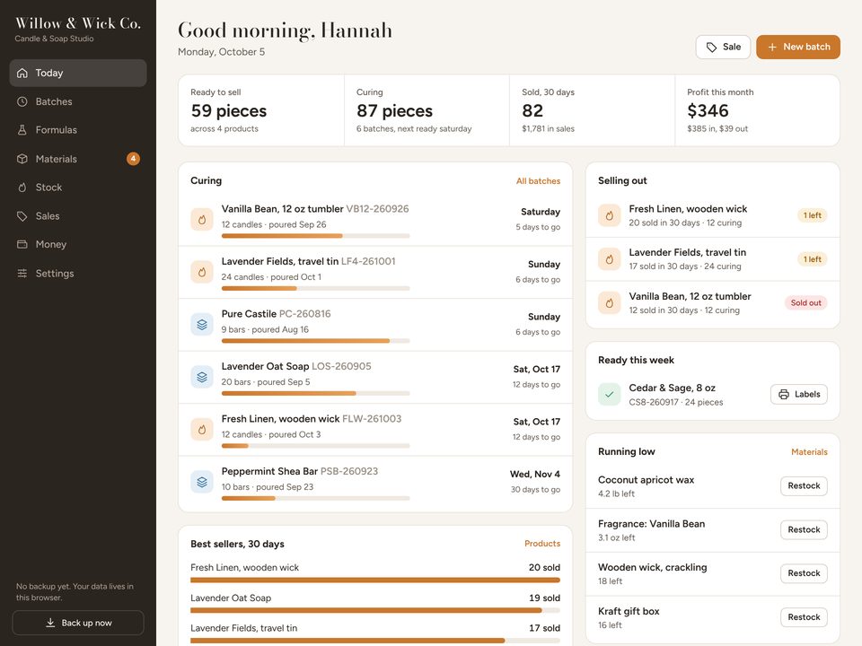Click the Sales tag icon in sidebar

click(x=22, y=216)
